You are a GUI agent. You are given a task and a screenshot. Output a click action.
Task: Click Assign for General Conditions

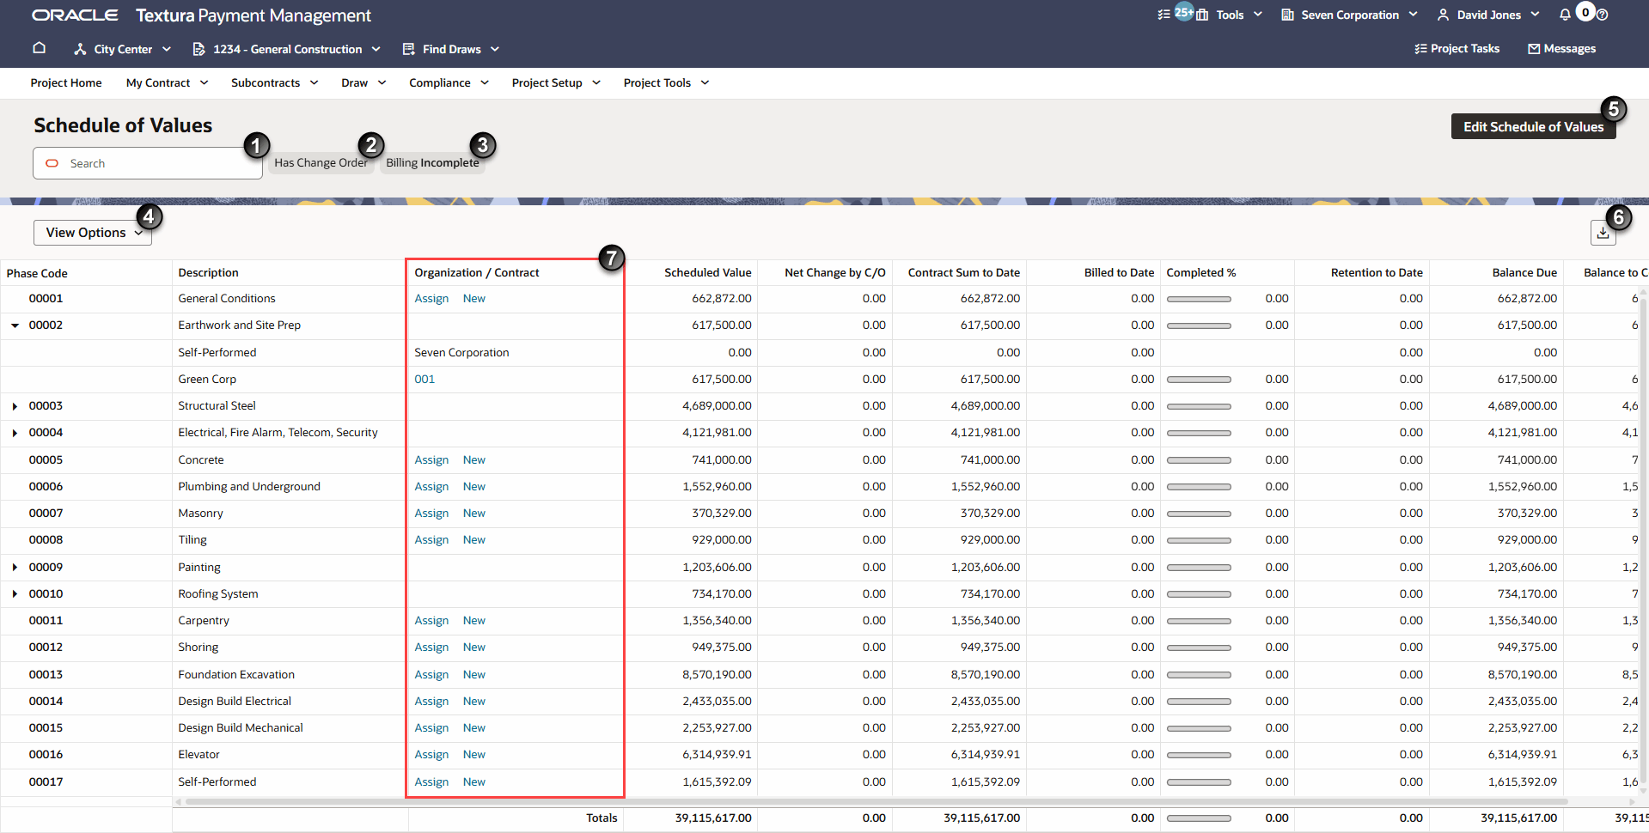431,299
